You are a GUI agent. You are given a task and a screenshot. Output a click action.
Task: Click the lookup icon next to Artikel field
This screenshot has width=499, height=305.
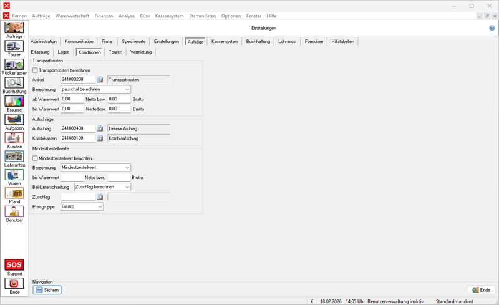point(100,80)
